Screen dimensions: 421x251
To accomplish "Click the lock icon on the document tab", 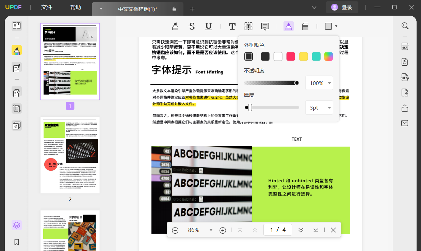I will click(174, 9).
